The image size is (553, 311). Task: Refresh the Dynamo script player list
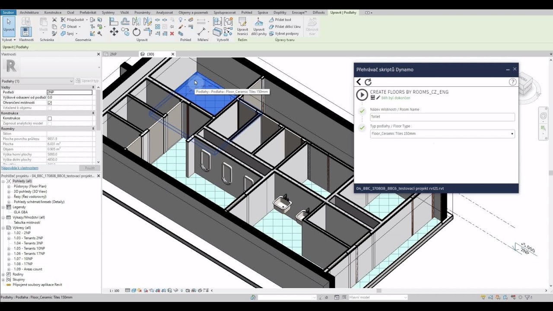coord(368,82)
